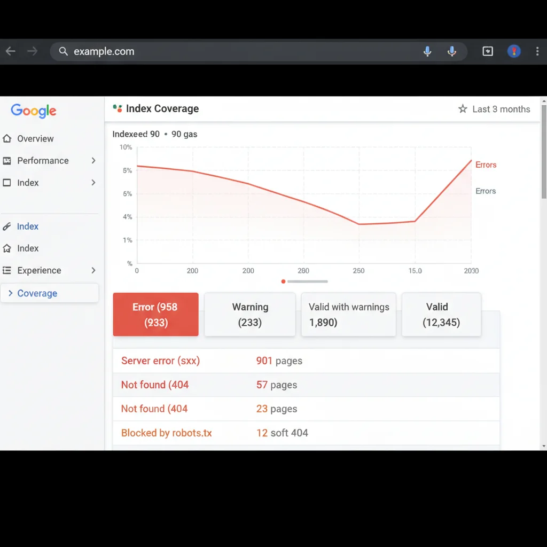Image resolution: width=547 pixels, height=547 pixels.
Task: Select the red Error (958) tab
Action: click(155, 314)
